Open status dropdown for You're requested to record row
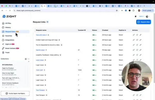Screen dimensions: 155x100 (94, 45)
